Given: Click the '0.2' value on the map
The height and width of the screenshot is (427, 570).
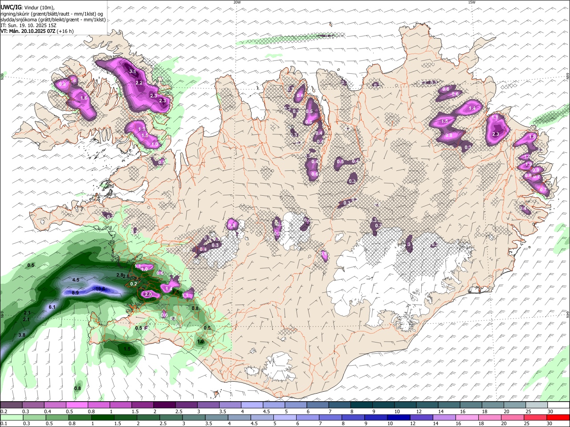Looking at the screenshot, I should click(x=134, y=284).
